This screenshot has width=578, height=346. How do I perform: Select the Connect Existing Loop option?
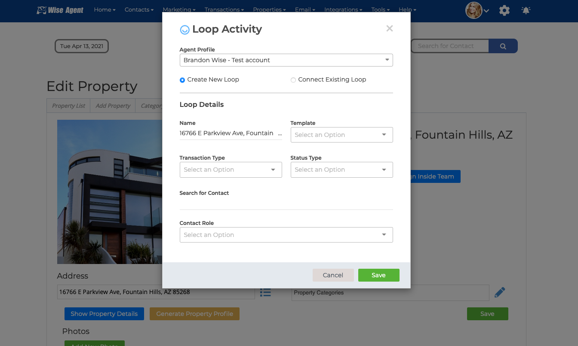(293, 80)
